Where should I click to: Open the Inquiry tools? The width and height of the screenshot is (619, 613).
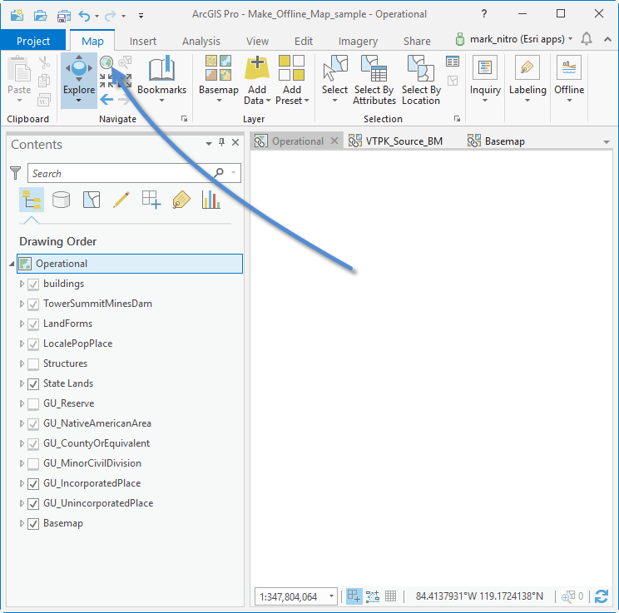tap(485, 80)
